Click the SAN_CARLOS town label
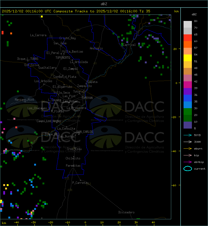The width and height of the screenshot is (208, 226). click(x=85, y=132)
